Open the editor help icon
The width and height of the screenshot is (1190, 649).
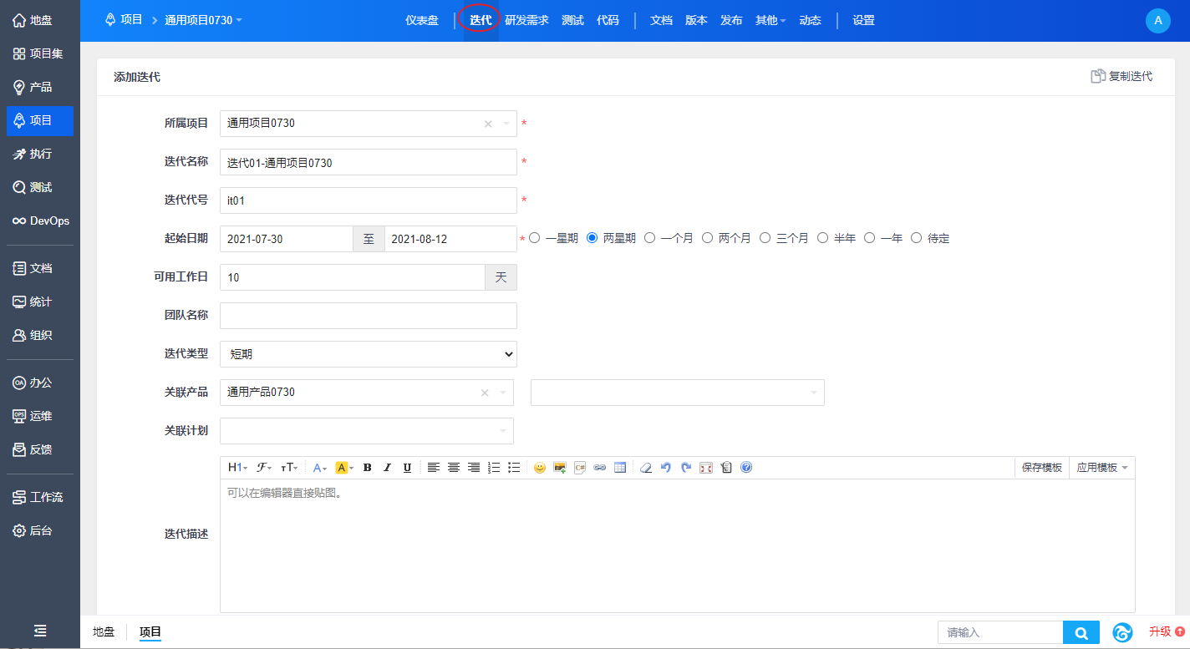746,468
